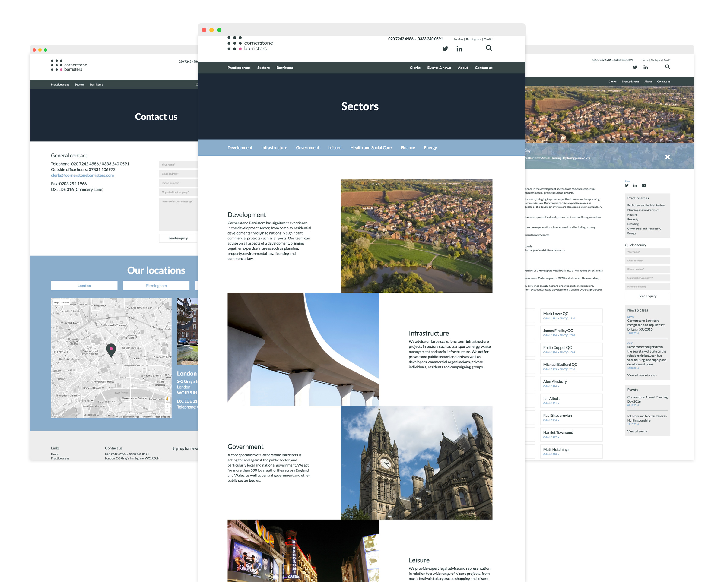This screenshot has height=582, width=724.
Task: Open Harriet Townsend barrister card
Action: click(571, 435)
